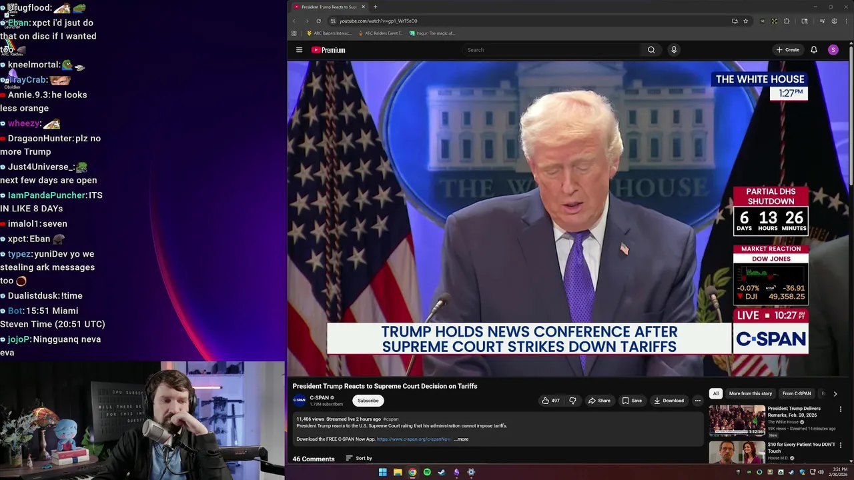
Task: Click the site info icon in the address bar
Action: point(333,21)
